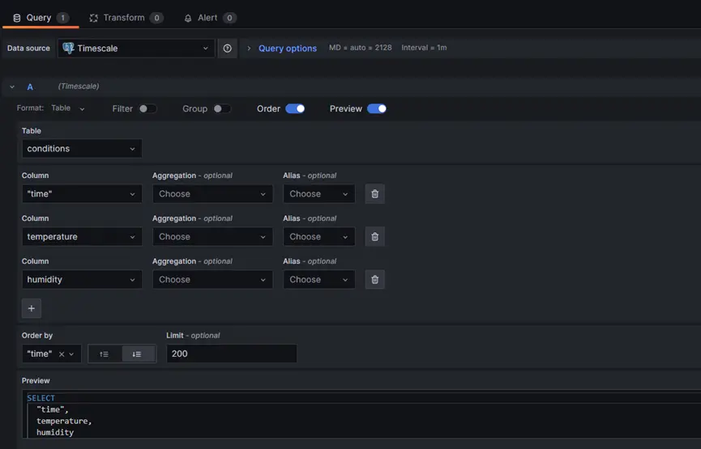Viewport: 701px width, 449px height.
Task: Switch to the Transform tab
Action: coord(126,18)
